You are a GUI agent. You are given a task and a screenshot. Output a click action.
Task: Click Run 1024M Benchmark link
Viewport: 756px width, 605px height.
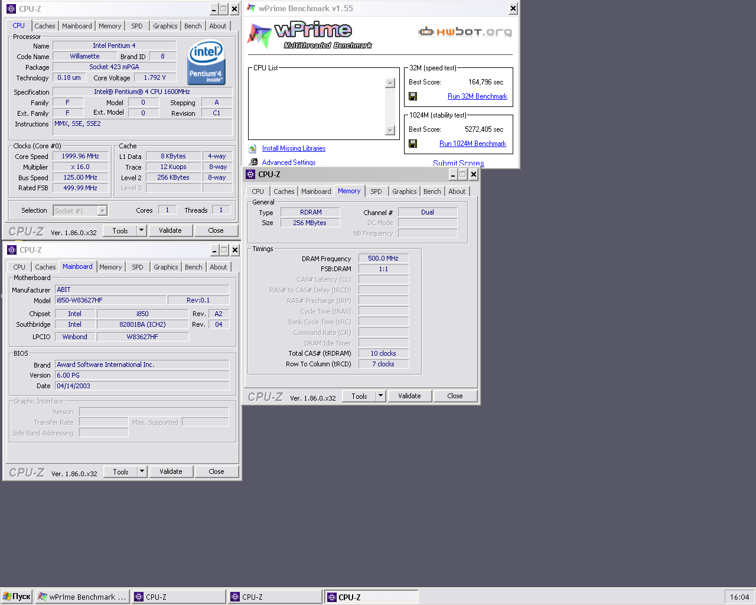[x=472, y=144]
